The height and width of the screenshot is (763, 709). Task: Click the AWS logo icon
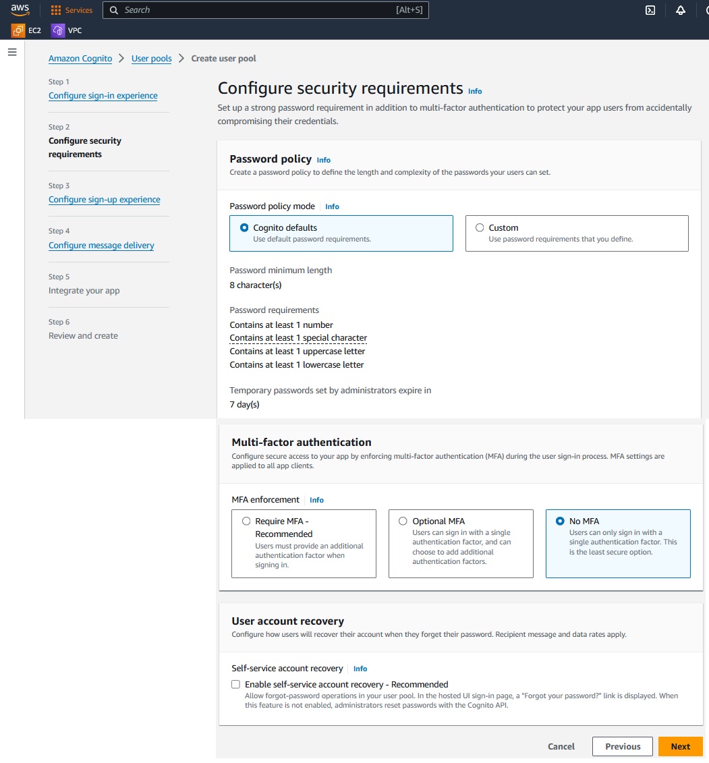click(20, 10)
